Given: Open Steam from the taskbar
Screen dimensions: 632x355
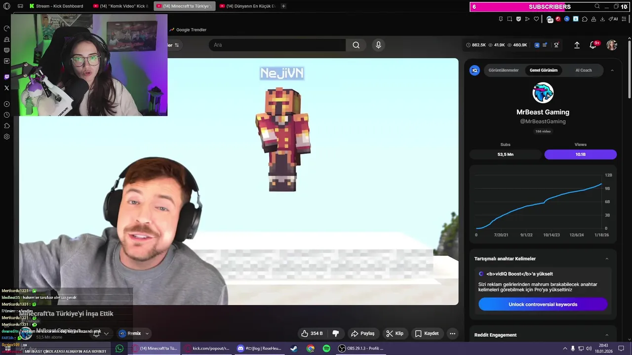Looking at the screenshot, I should coord(294,349).
